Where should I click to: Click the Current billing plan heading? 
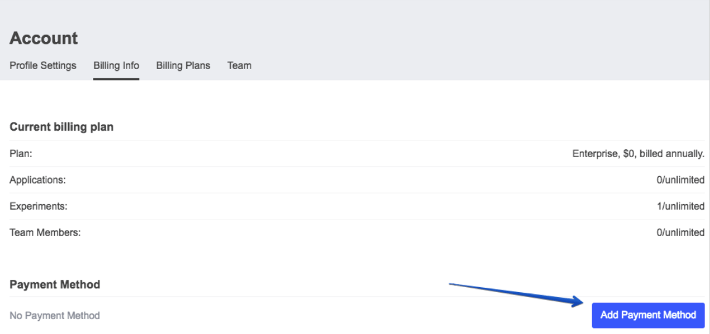click(62, 127)
